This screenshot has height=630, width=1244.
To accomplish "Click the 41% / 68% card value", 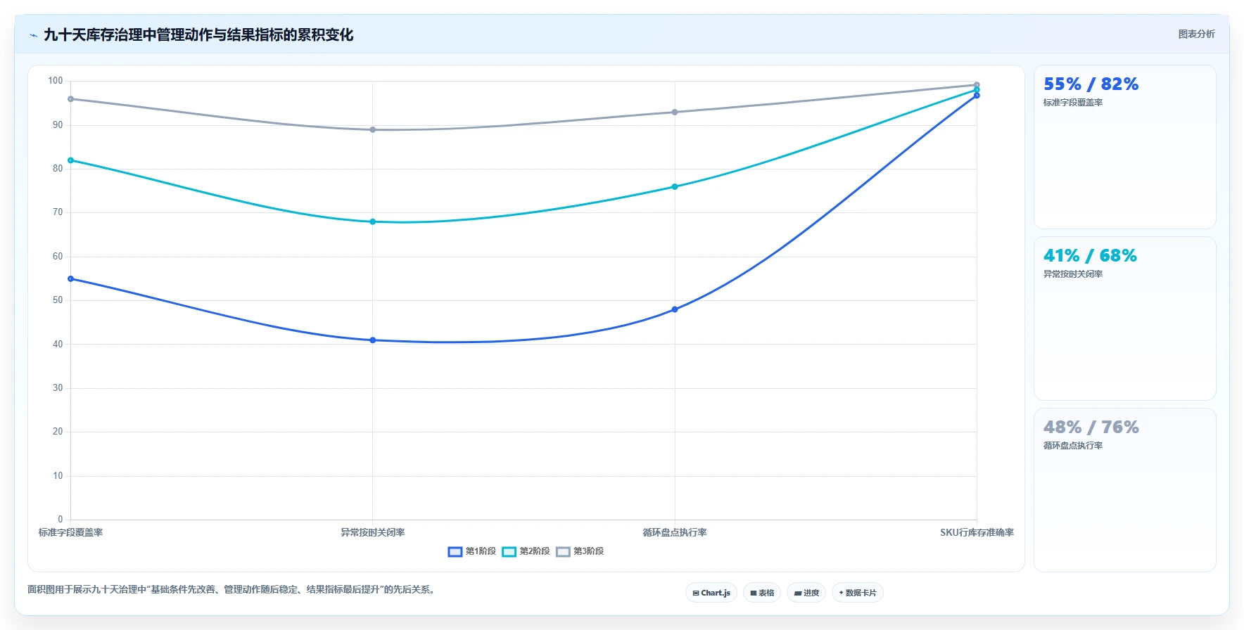I will click(x=1090, y=256).
